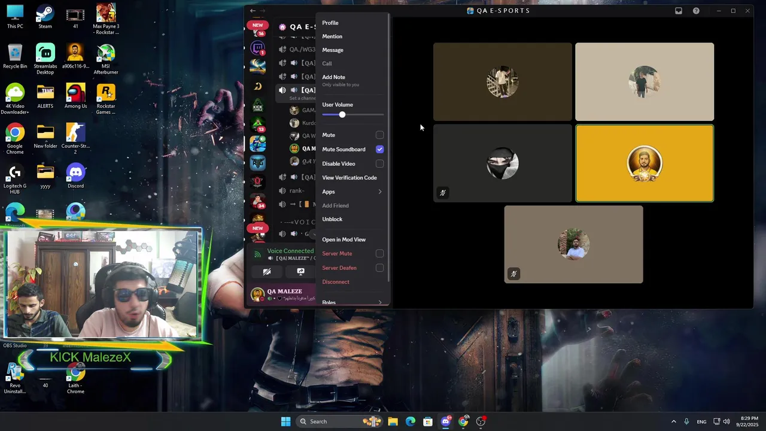The image size is (766, 431).
Task: Open File Explorer from the taskbar
Action: pos(393,421)
